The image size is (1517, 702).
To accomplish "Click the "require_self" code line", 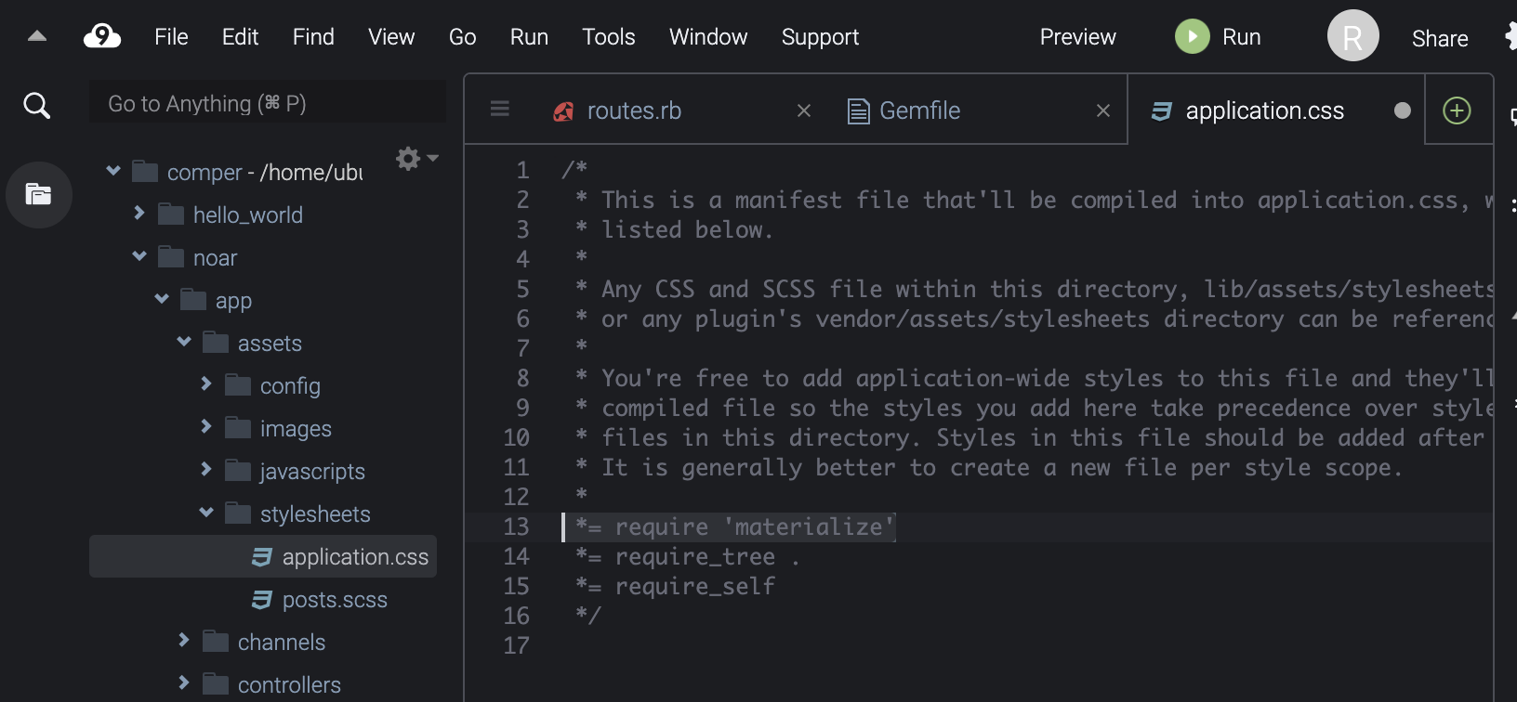I will [675, 586].
